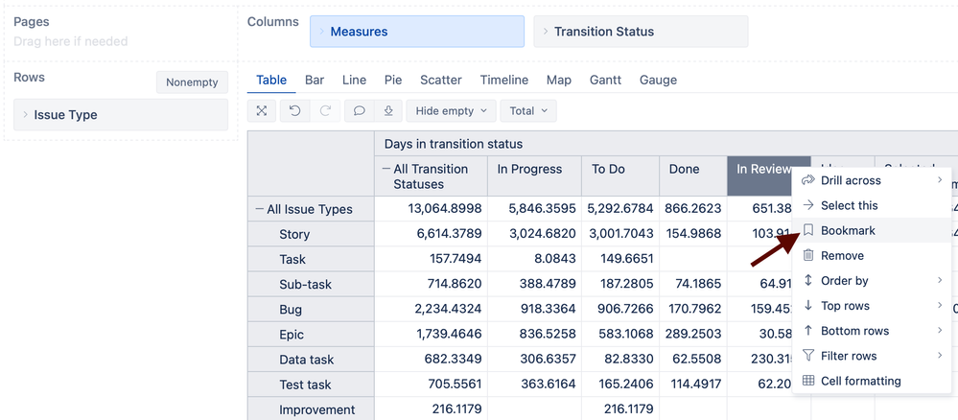Click the bookmark icon in context menu

click(x=808, y=230)
